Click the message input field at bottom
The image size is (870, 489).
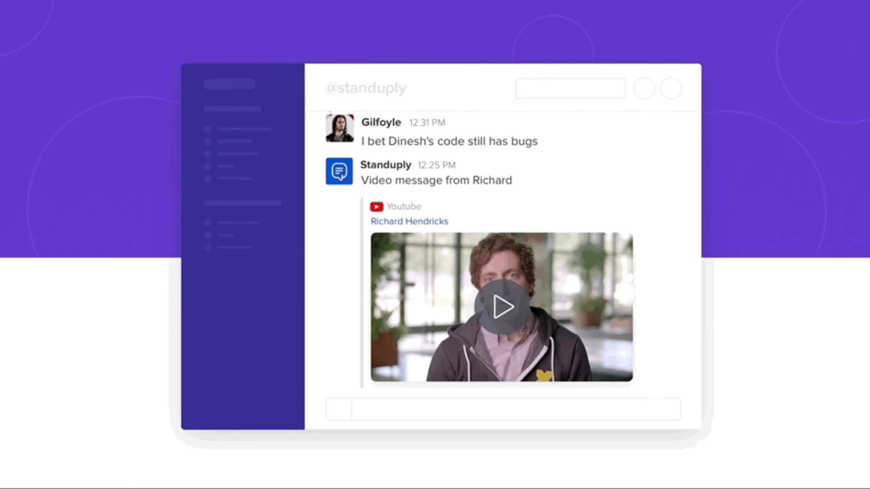tap(516, 410)
